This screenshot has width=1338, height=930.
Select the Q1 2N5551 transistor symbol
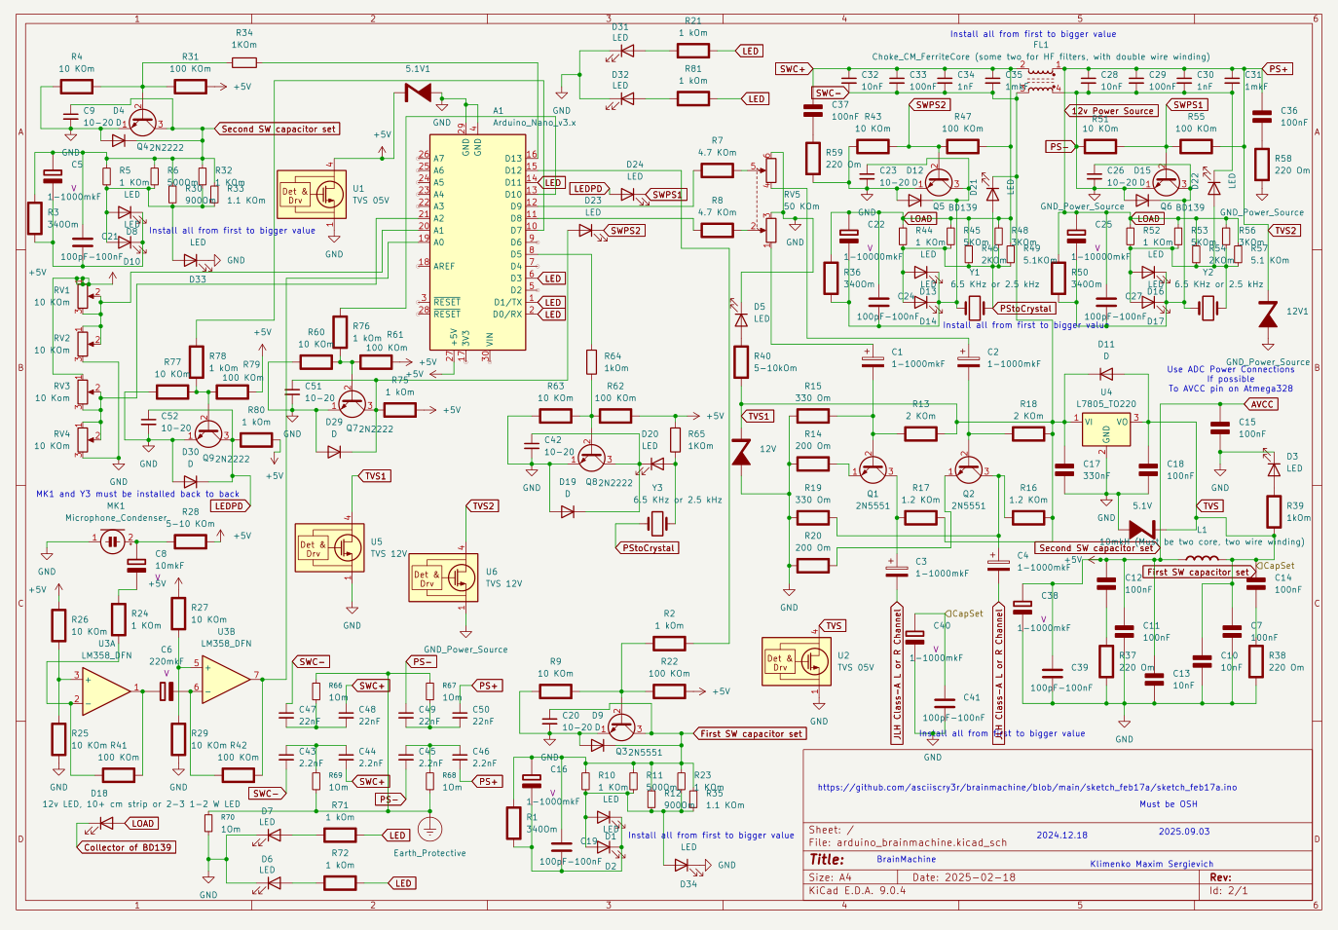coord(873,470)
